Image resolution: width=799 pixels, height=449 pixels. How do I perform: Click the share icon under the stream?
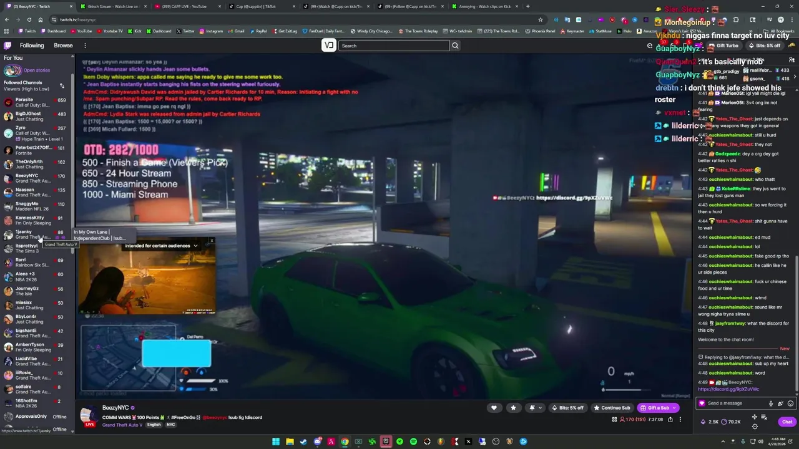point(670,420)
